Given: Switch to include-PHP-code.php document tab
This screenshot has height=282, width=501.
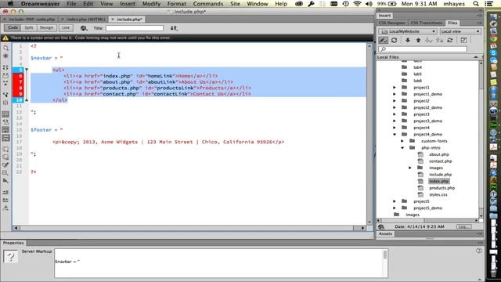Looking at the screenshot, I should 30,19.
